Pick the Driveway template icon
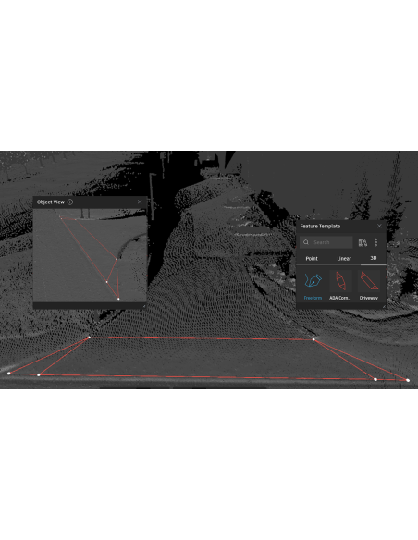The width and height of the screenshot is (418, 540). pyautogui.click(x=369, y=281)
